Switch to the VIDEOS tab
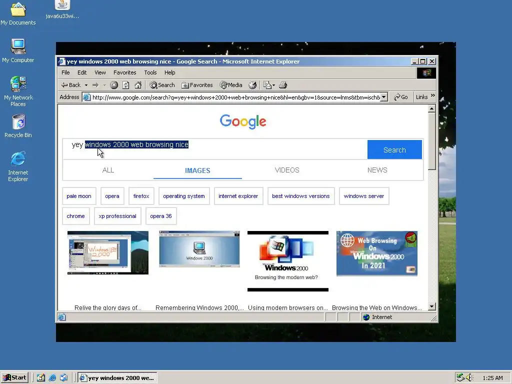The height and width of the screenshot is (384, 512). 287,170
